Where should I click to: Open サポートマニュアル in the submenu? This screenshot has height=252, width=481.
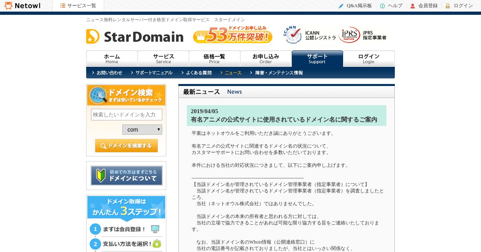(152, 73)
